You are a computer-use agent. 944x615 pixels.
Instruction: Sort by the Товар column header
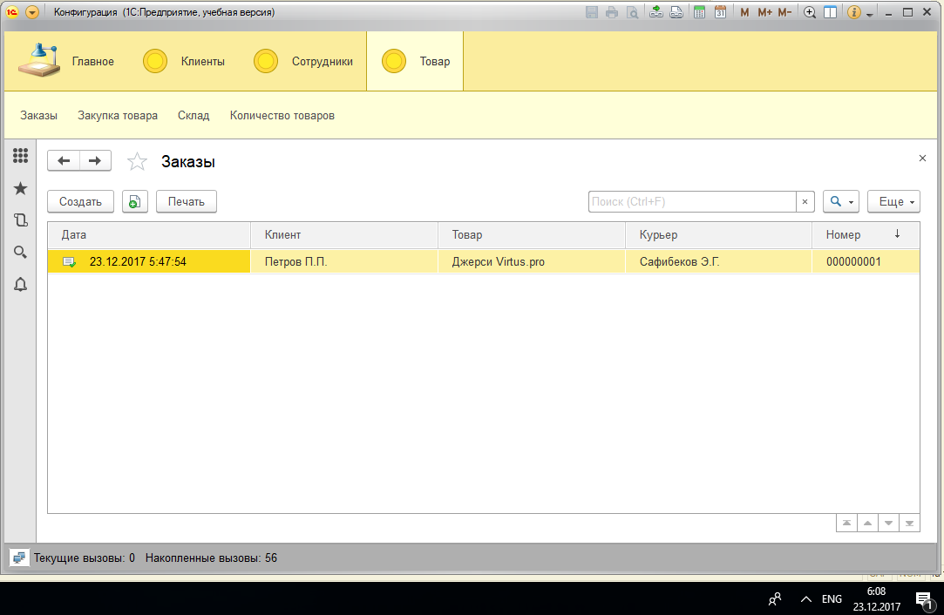tap(532, 234)
